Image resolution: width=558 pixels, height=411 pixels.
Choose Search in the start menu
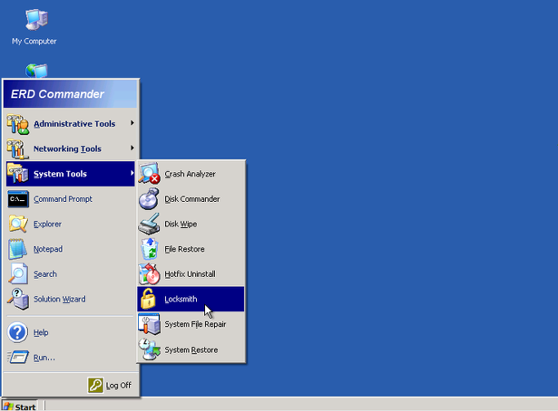[70, 274]
